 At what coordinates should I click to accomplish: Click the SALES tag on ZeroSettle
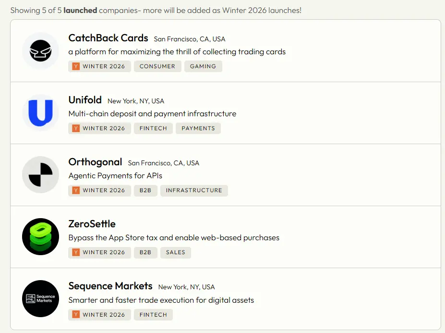tap(176, 252)
